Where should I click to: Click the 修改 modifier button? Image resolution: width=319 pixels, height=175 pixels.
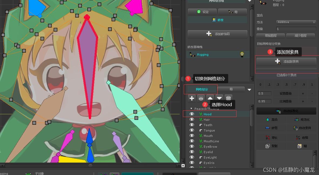click(217, 20)
